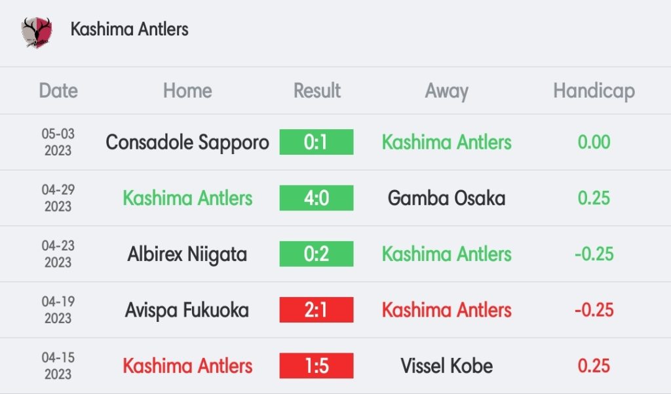Click the Away column header
This screenshot has width=671, height=394.
point(446,91)
